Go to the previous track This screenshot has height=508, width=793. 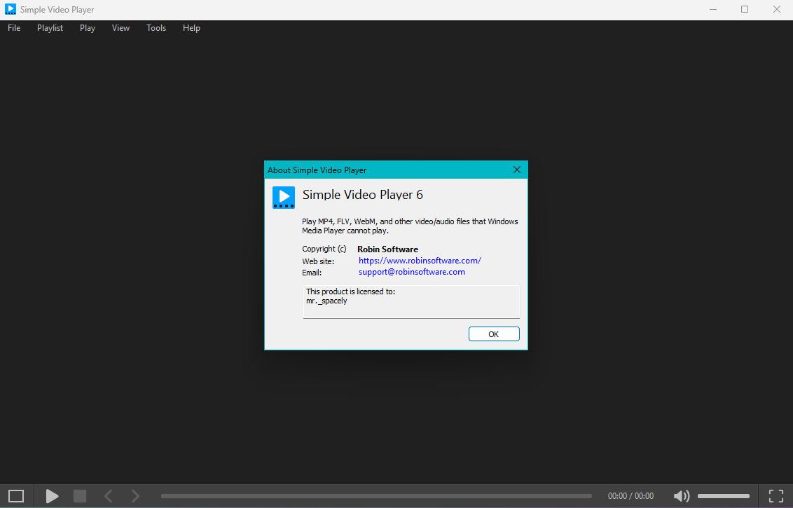coord(108,496)
